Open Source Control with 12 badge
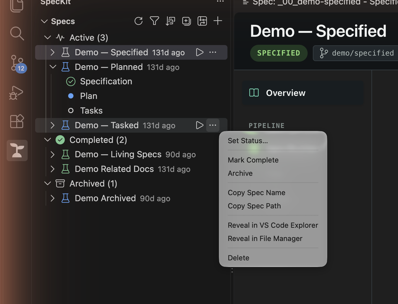Screen dimensions: 398x304 point(18,64)
